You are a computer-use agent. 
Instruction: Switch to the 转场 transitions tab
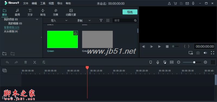tap(43, 12)
